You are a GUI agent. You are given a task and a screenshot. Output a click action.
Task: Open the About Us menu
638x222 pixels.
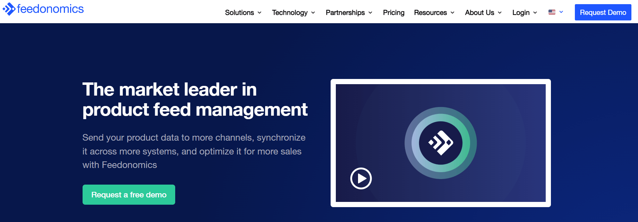(x=479, y=12)
